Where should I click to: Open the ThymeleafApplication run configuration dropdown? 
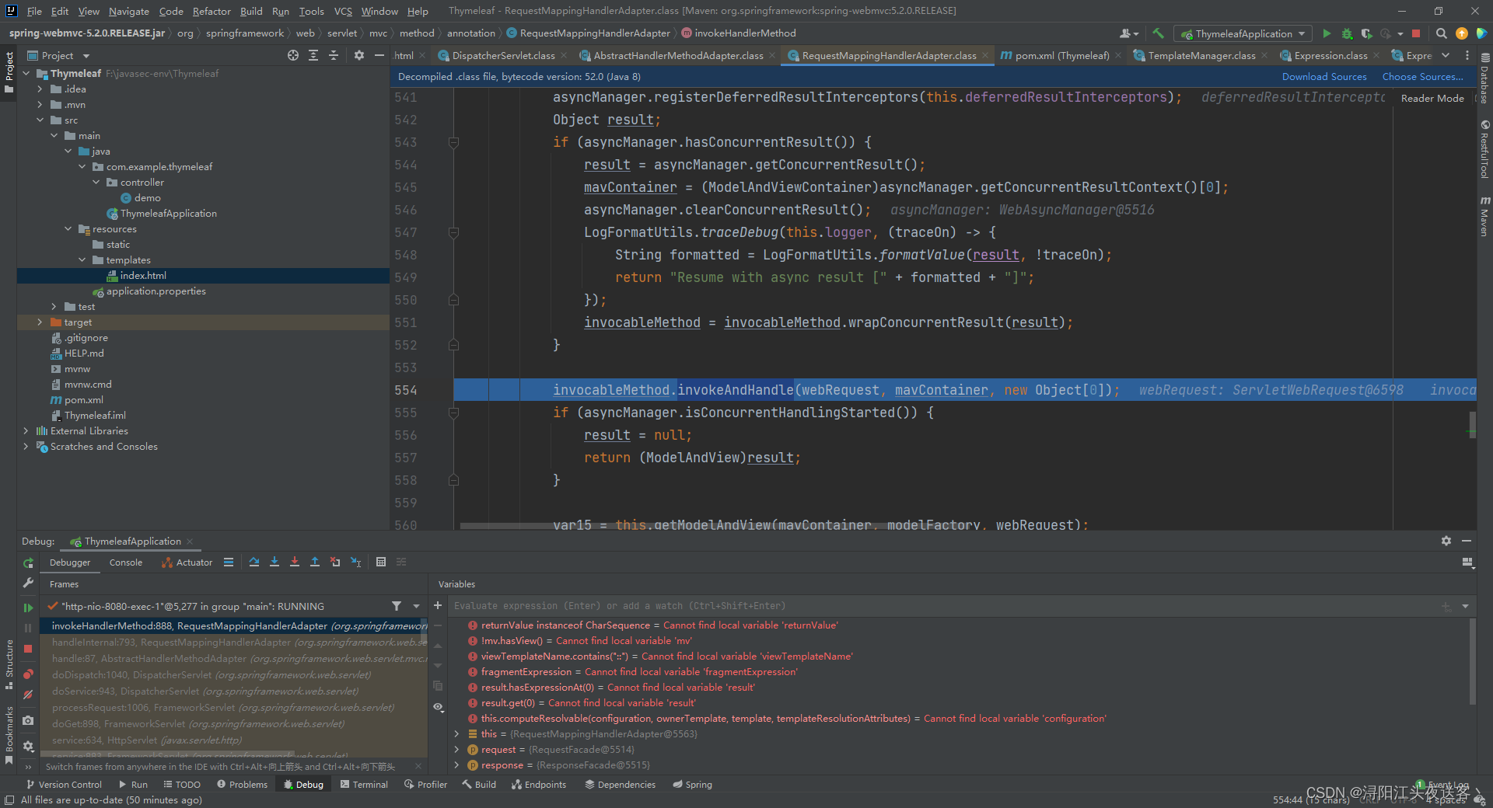click(x=1243, y=33)
